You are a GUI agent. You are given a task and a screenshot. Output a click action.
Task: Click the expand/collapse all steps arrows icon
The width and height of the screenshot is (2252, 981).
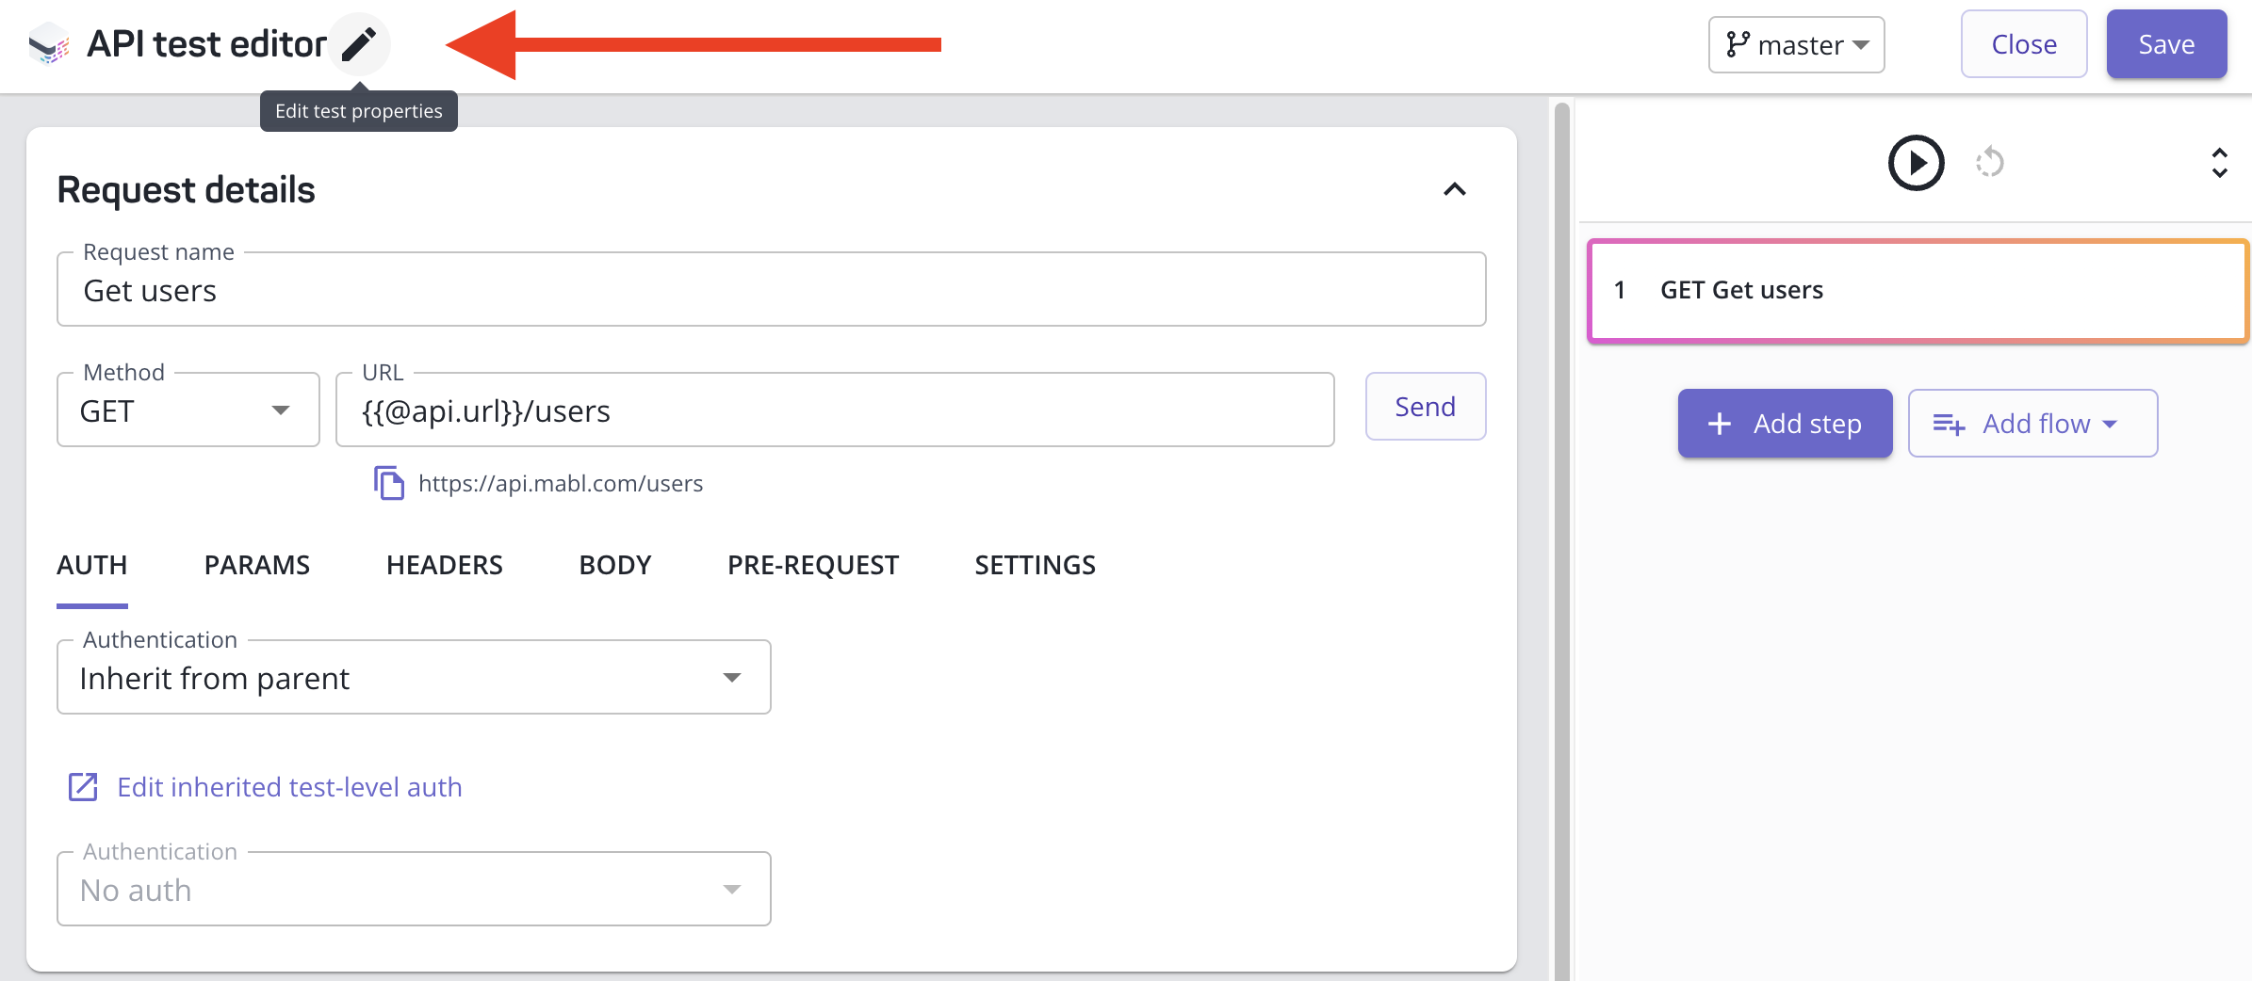(2219, 163)
